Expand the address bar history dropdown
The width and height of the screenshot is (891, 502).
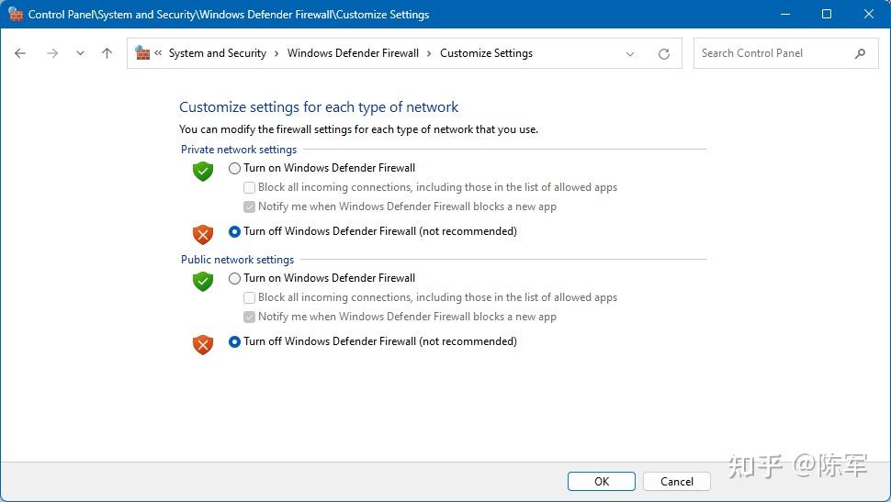(630, 54)
